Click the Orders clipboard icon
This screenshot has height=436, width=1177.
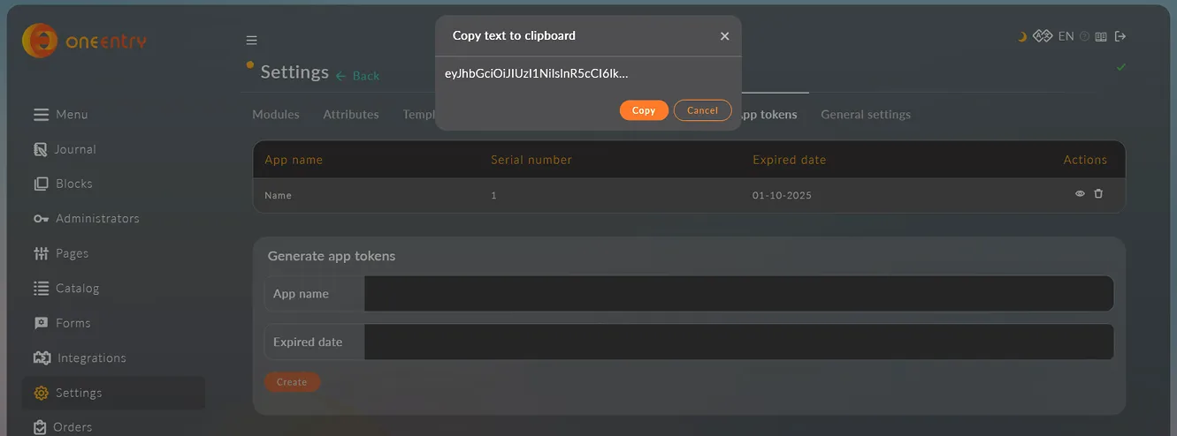coord(40,427)
